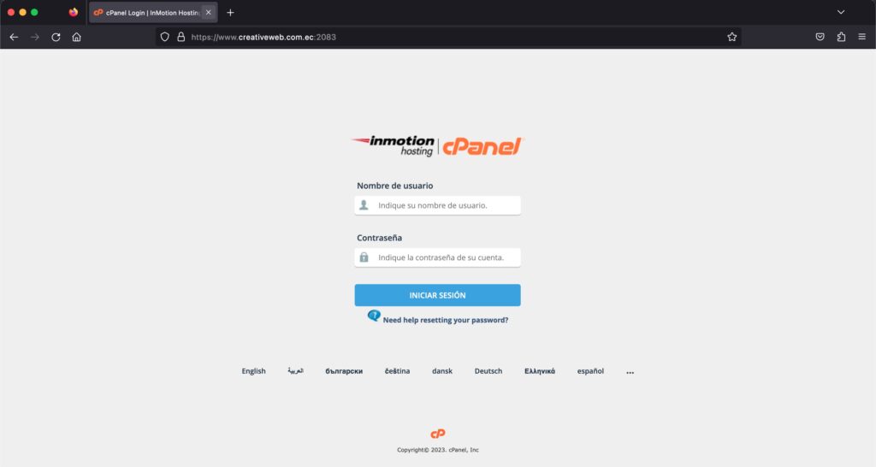The width and height of the screenshot is (876, 467).
Task: Open the Pocket save icon in toolbar
Action: pyautogui.click(x=820, y=37)
